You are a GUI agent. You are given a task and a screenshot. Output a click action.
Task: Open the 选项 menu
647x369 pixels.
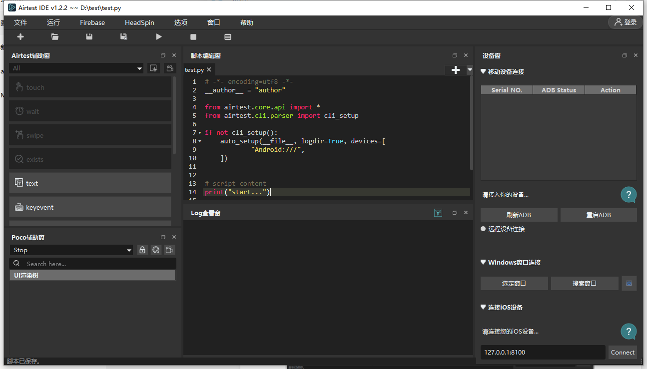pyautogui.click(x=181, y=22)
